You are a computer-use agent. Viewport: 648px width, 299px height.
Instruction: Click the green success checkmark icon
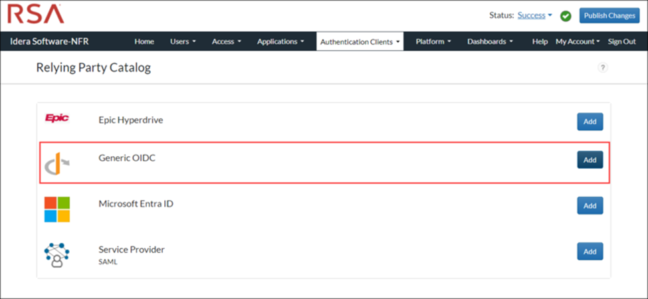pyautogui.click(x=566, y=16)
